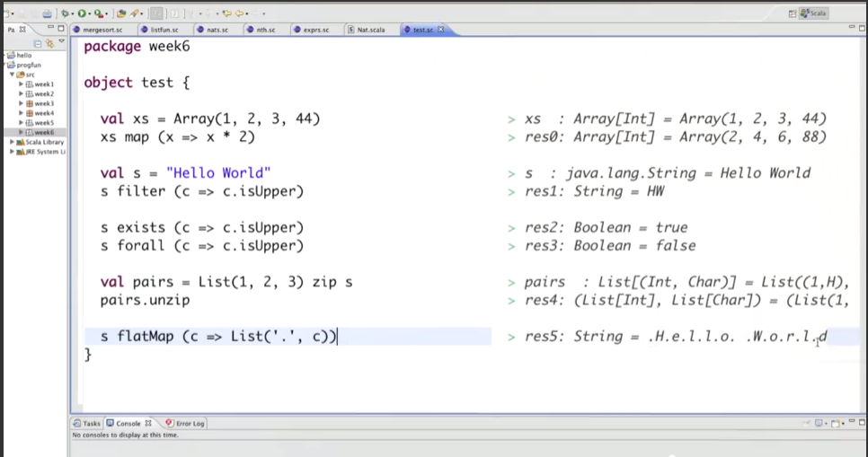This screenshot has width=868, height=457.
Task: Minimize the Console panel
Action: [x=852, y=420]
